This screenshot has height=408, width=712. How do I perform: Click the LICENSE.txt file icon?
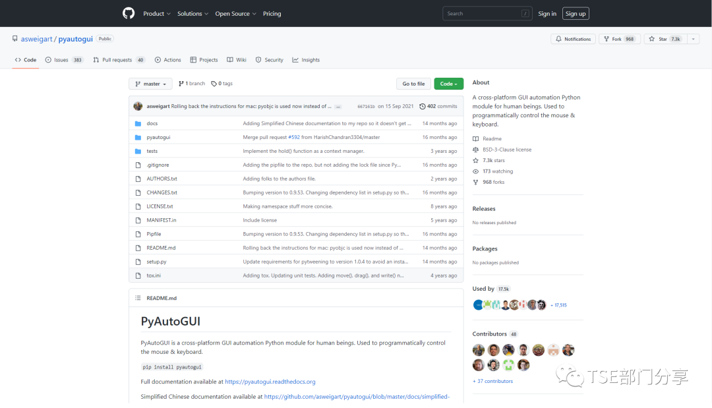pyautogui.click(x=138, y=206)
